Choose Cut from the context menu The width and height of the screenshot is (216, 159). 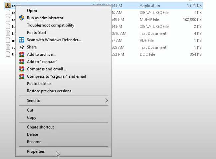click(64, 110)
